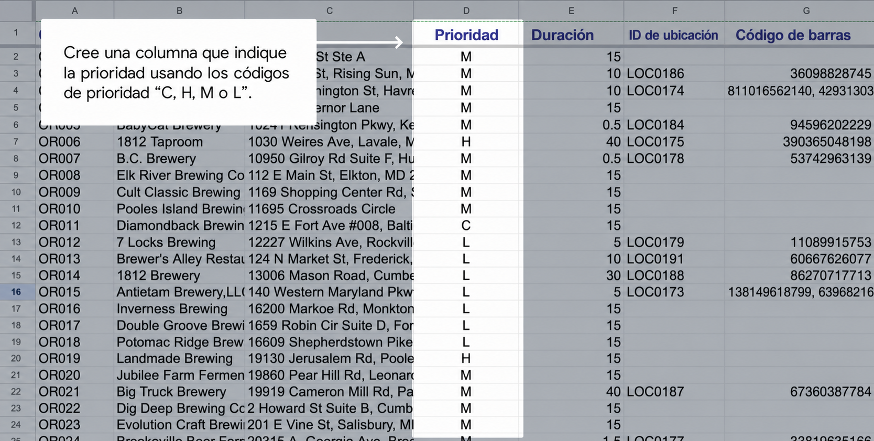This screenshot has width=874, height=441.
Task: Select priority H in the OR006 row
Action: click(x=466, y=141)
